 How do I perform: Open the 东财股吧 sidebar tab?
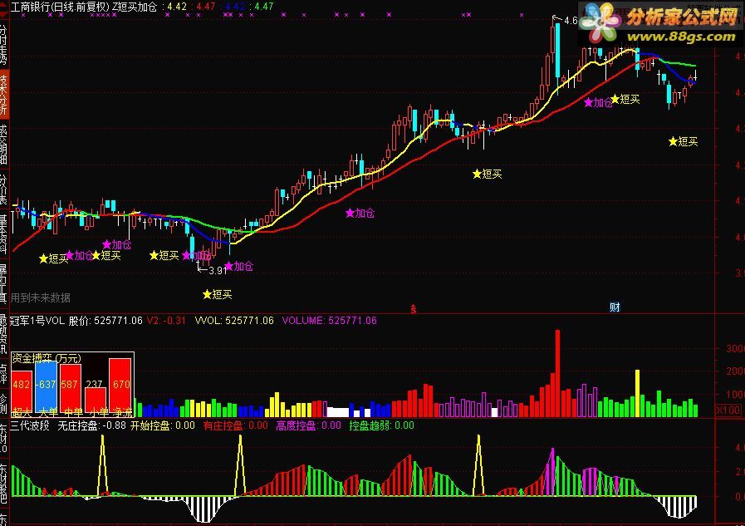[4, 483]
